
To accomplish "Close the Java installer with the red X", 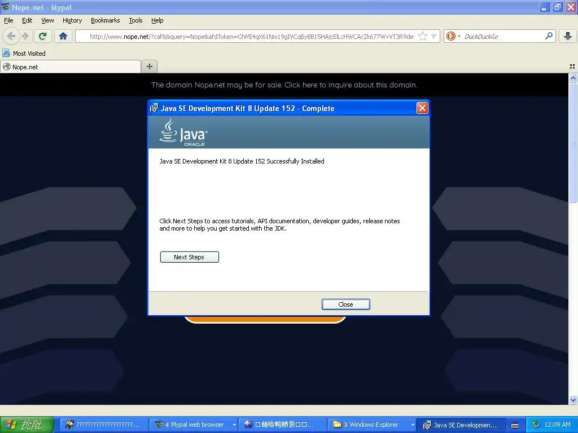I will coord(422,108).
